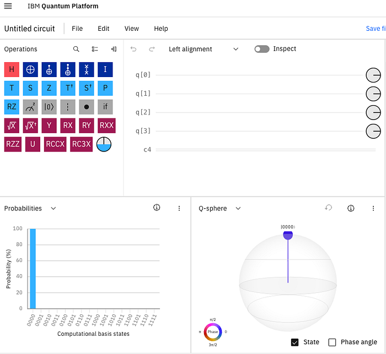Select the S gate
This screenshot has width=386, height=354.
[x=30, y=88]
